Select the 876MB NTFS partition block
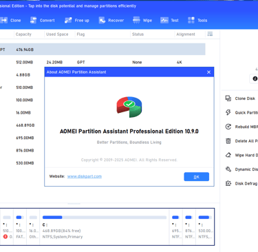258x252 pixels. [189, 227]
